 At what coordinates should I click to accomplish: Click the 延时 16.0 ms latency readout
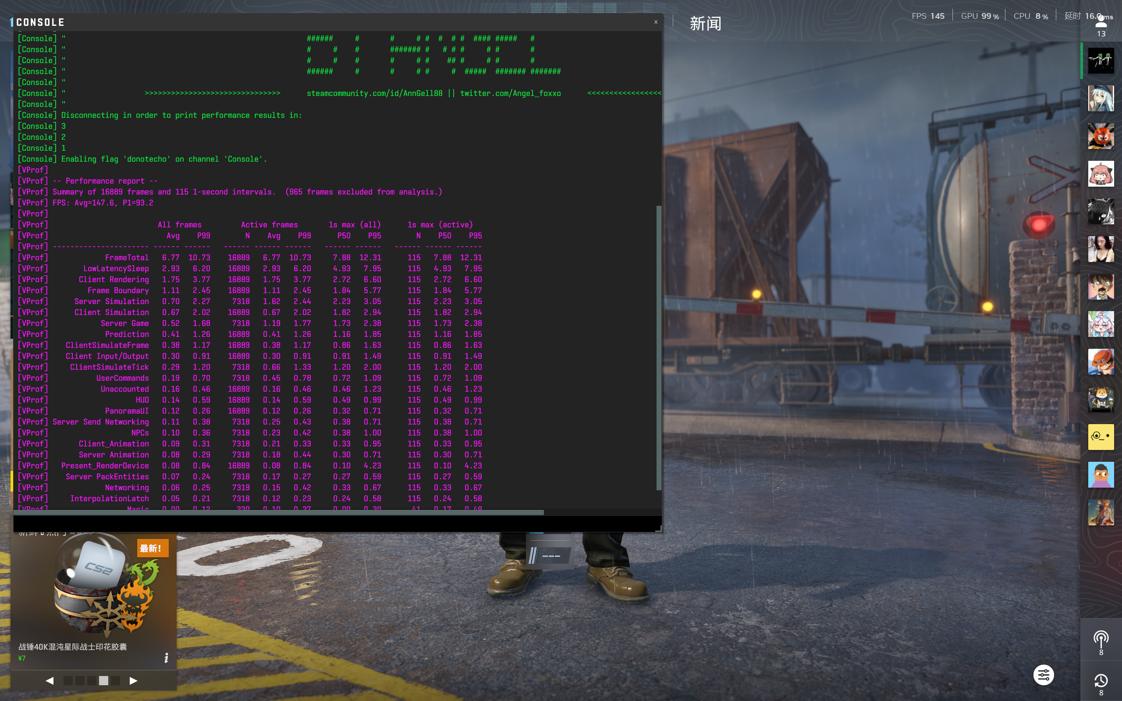tap(1088, 16)
